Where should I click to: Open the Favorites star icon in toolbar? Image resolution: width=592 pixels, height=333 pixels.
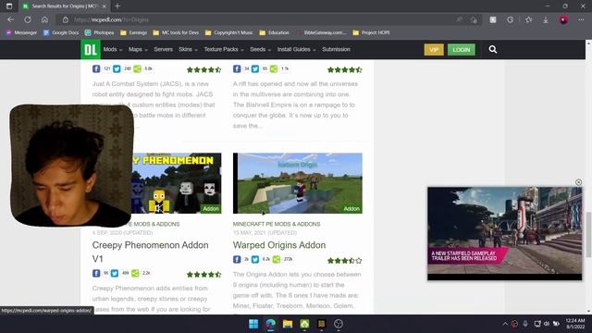(x=528, y=19)
